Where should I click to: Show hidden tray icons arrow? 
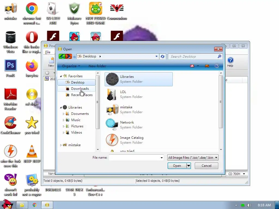tap(236, 205)
